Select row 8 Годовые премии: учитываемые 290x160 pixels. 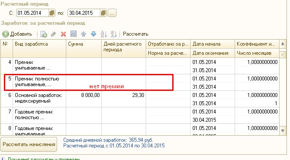coord(140,130)
